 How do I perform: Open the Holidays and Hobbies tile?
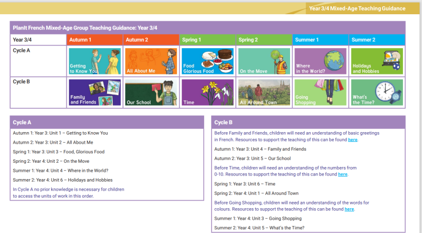point(377,61)
